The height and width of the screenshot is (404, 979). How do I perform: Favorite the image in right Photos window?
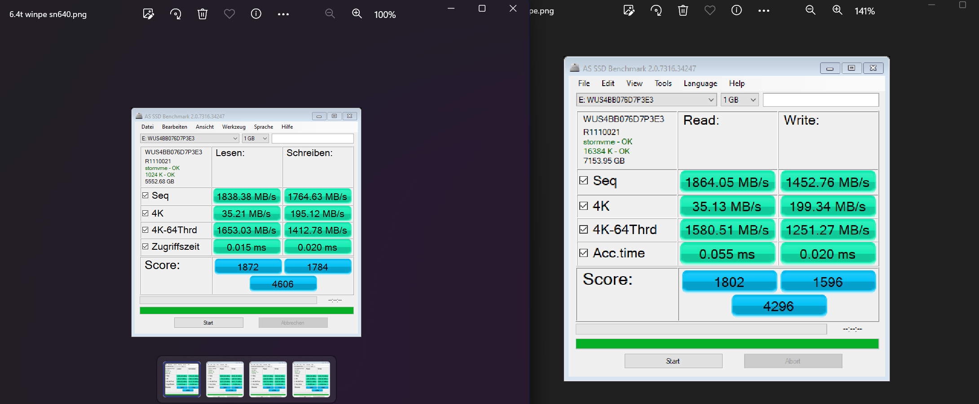pos(710,10)
